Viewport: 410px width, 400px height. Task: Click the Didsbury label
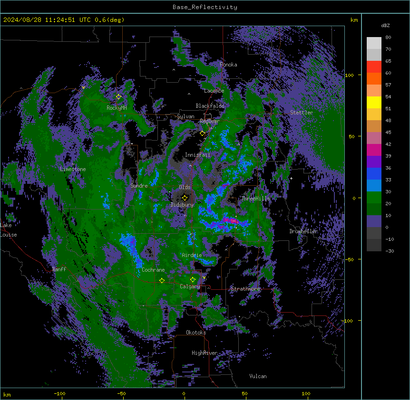(x=182, y=205)
